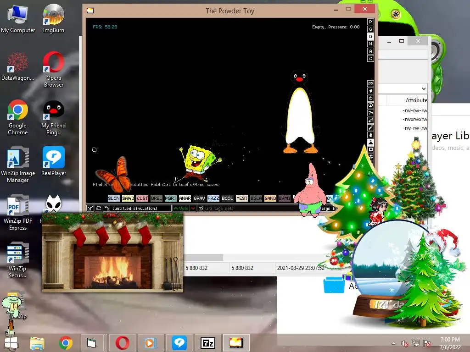
Task: Select the C display mode button
Action: coord(370,58)
